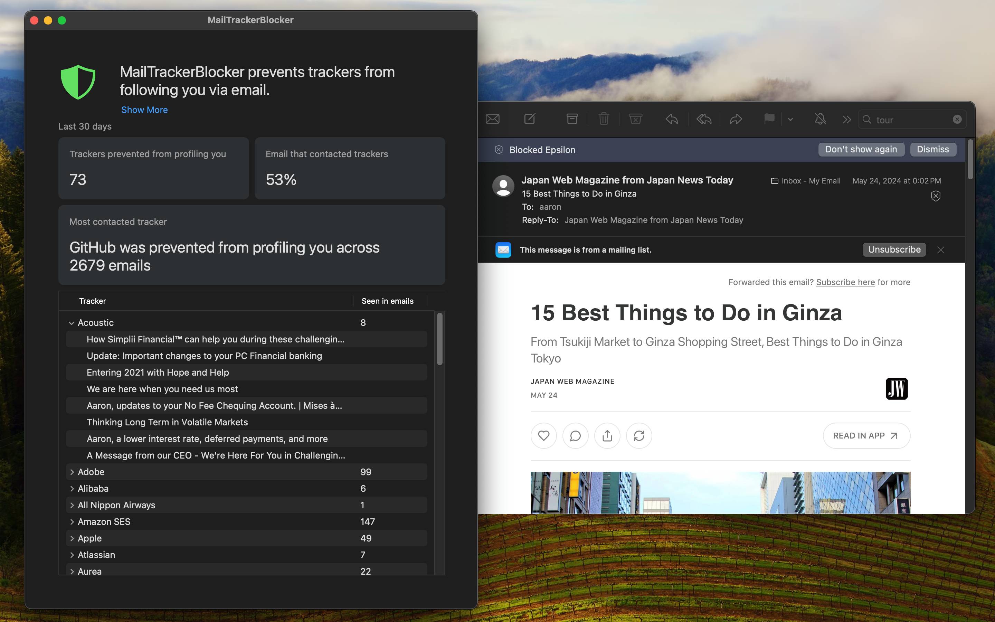Click the Reply arrow icon

pos(672,119)
